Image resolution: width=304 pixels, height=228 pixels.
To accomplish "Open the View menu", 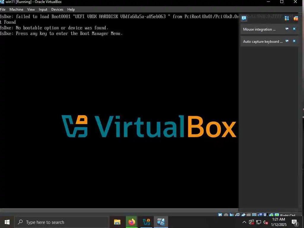I will 31,9.
